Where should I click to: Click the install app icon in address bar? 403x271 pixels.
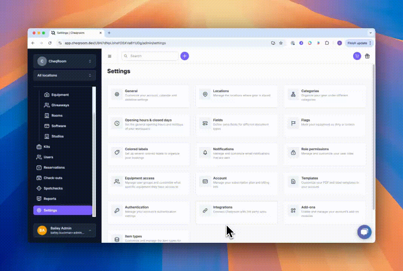(x=273, y=43)
